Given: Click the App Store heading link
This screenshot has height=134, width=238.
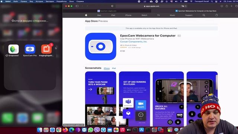Looking at the screenshot, I should click(x=91, y=21).
